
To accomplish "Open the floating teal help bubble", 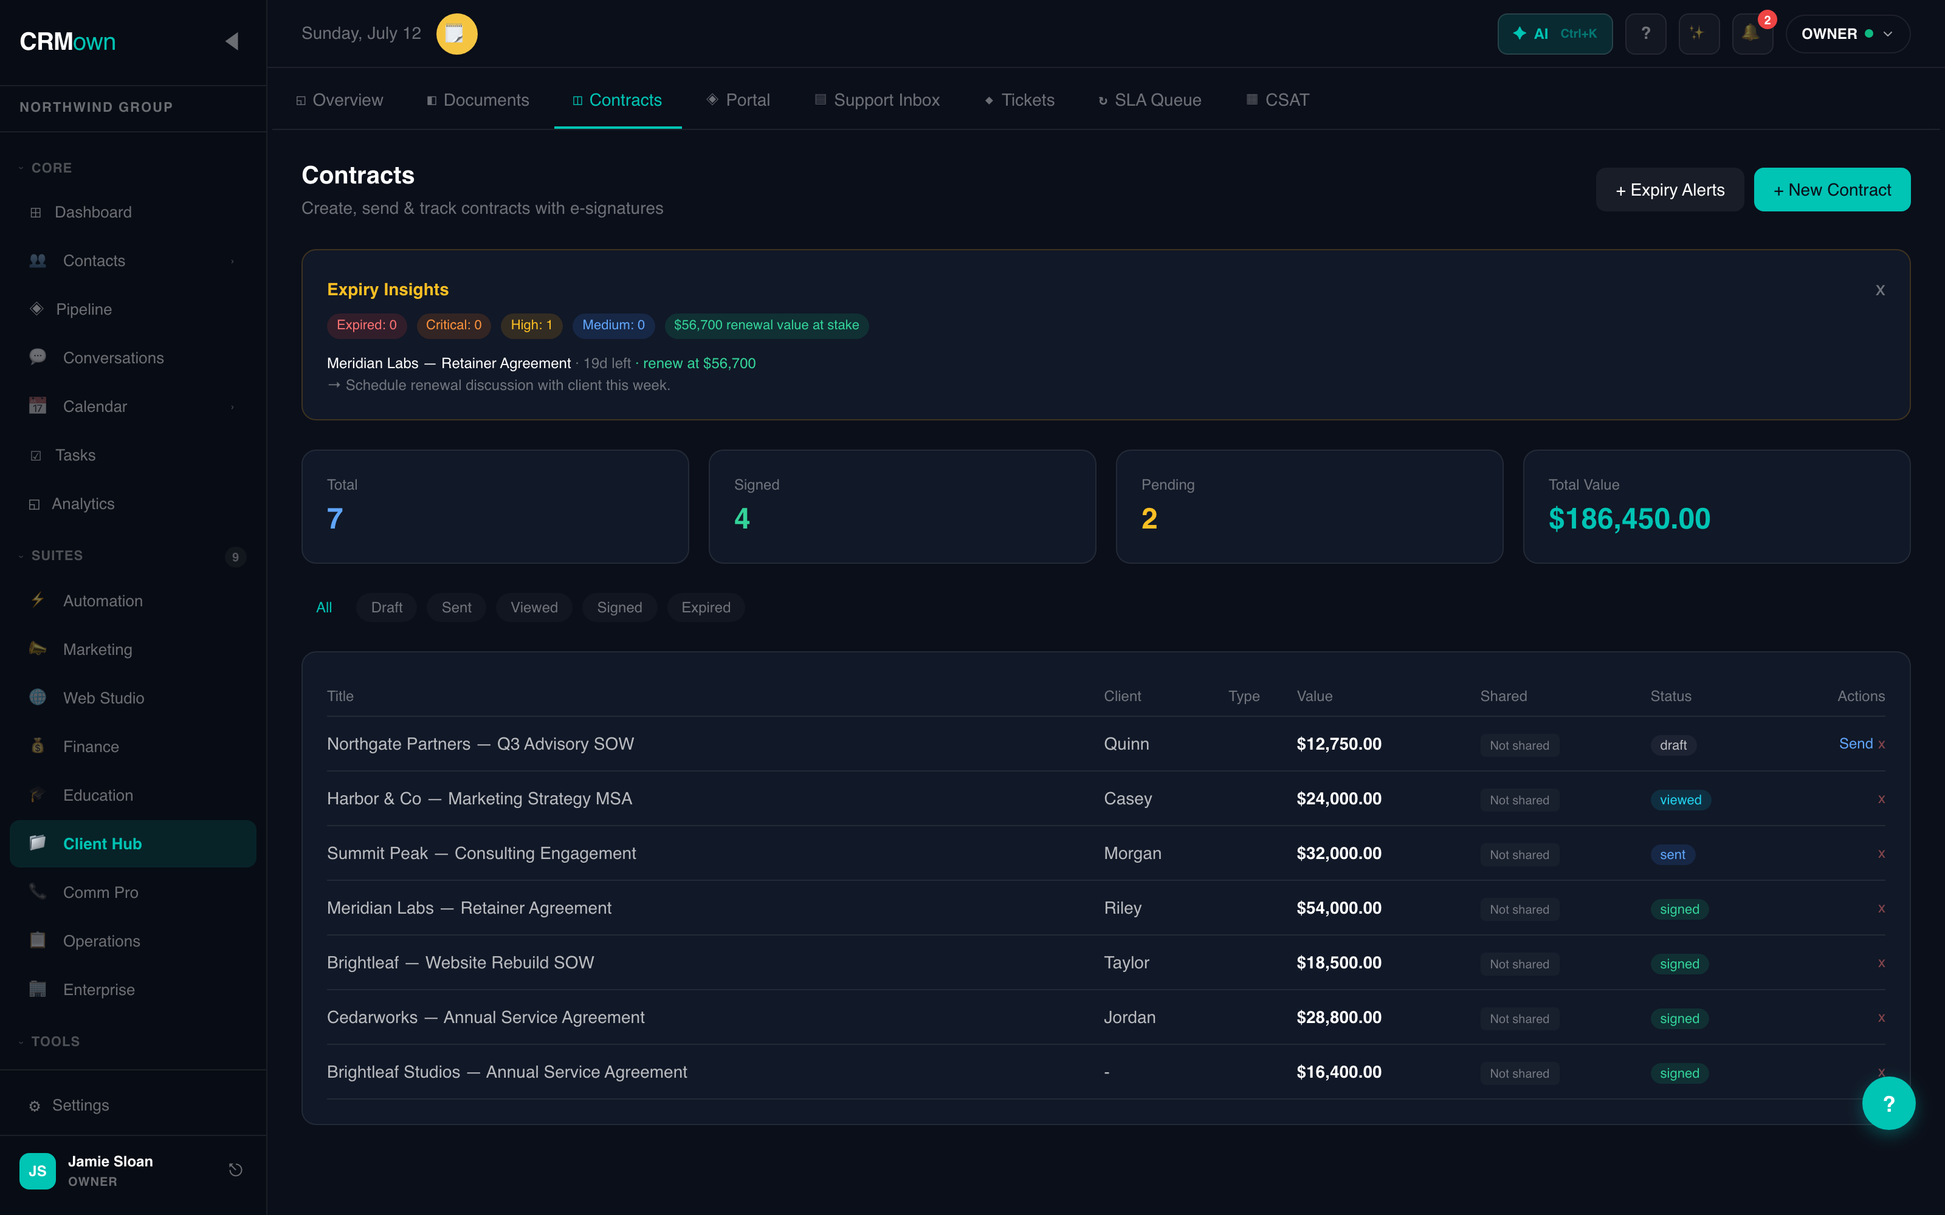I will click(x=1888, y=1103).
